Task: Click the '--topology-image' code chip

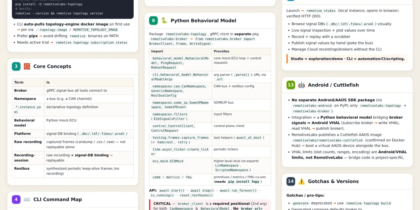Action: point(52,30)
